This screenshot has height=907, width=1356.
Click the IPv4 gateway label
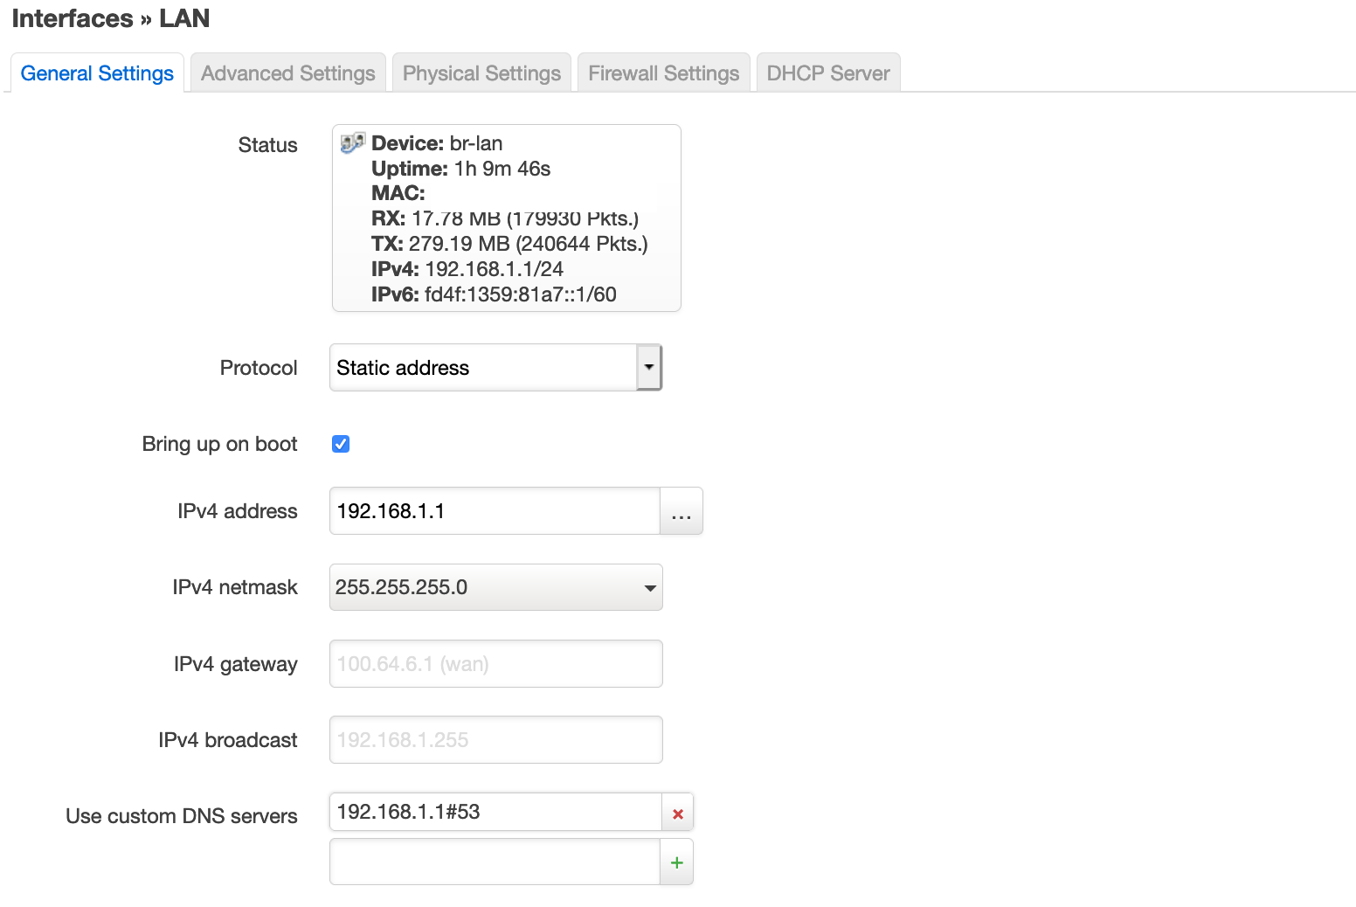pyautogui.click(x=235, y=664)
